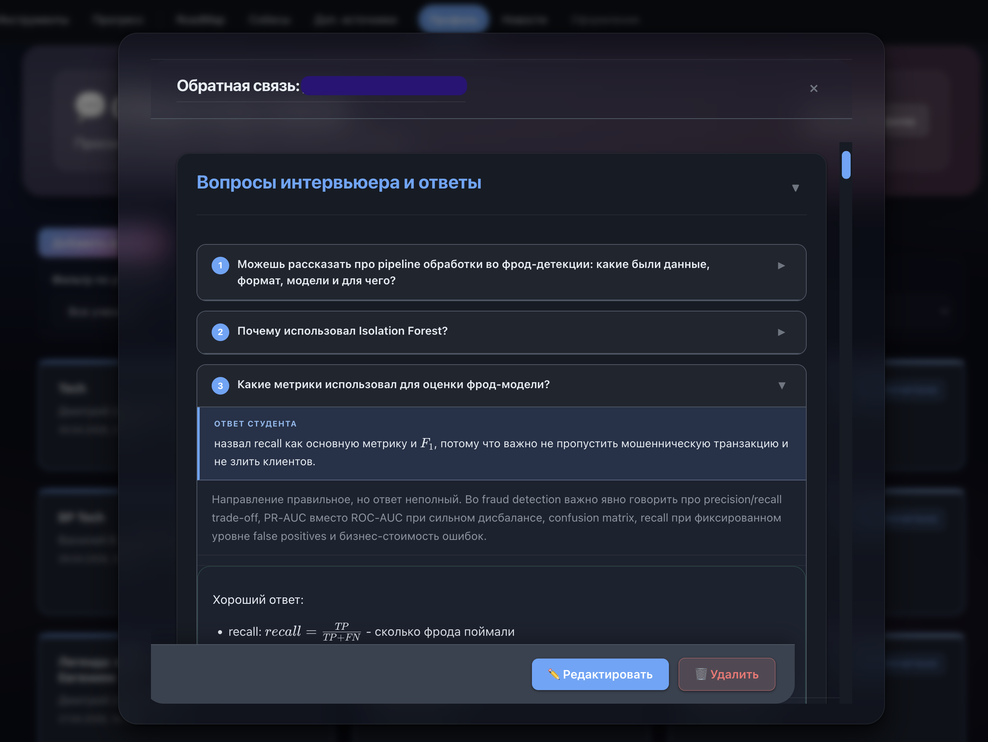This screenshot has width=988, height=742.
Task: Click the pencil icon on the edit button
Action: coord(554,674)
